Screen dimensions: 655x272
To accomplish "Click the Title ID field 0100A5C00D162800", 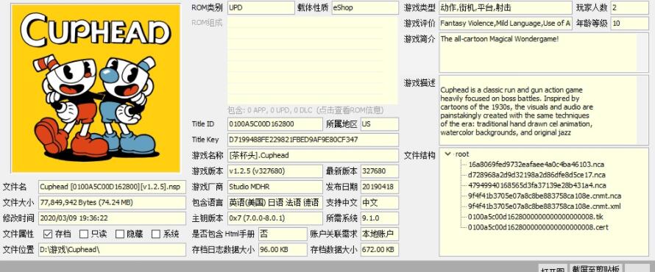I will click(x=275, y=124).
